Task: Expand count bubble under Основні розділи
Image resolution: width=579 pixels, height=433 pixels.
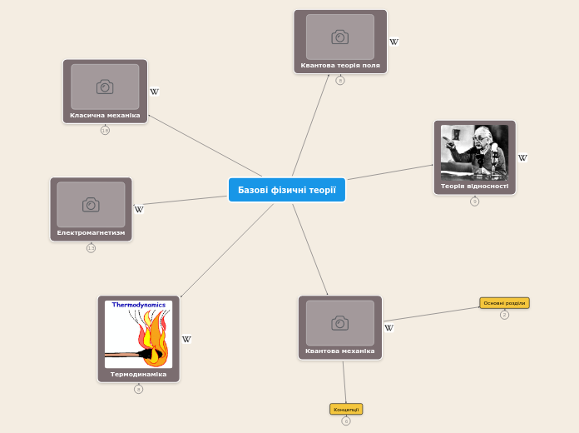Action: [x=504, y=315]
